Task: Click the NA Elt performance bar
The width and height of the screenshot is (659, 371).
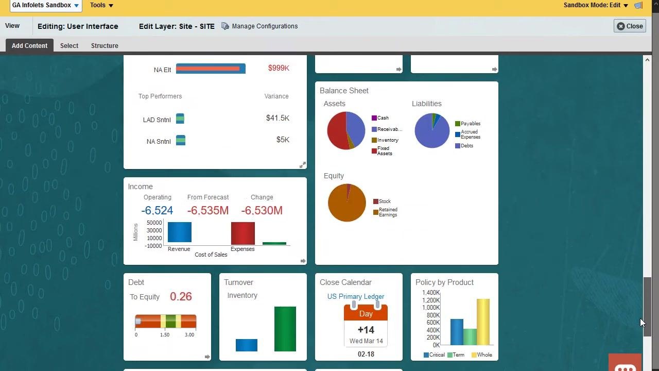Action: pos(211,69)
